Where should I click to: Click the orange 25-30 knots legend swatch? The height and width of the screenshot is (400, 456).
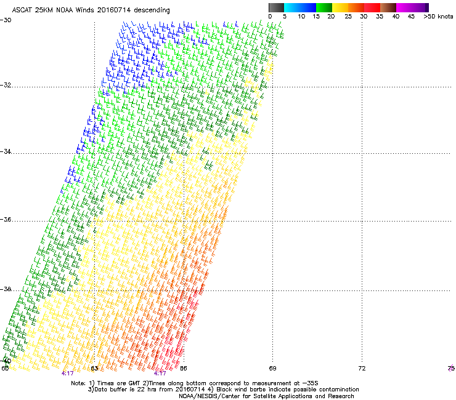click(356, 7)
